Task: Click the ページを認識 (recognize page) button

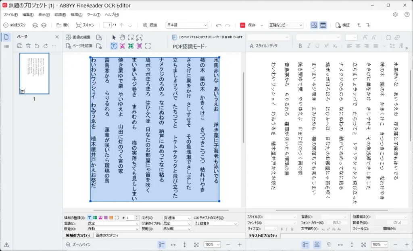Action: click(79, 46)
